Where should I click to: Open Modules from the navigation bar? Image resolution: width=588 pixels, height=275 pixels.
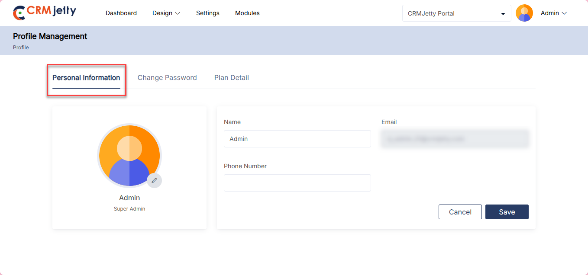(247, 13)
